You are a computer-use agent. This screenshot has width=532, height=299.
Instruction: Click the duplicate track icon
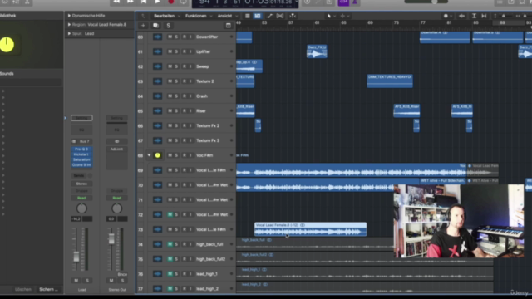pos(155,26)
